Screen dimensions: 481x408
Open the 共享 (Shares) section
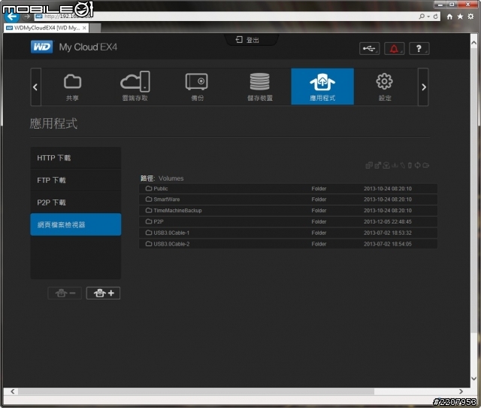click(72, 87)
